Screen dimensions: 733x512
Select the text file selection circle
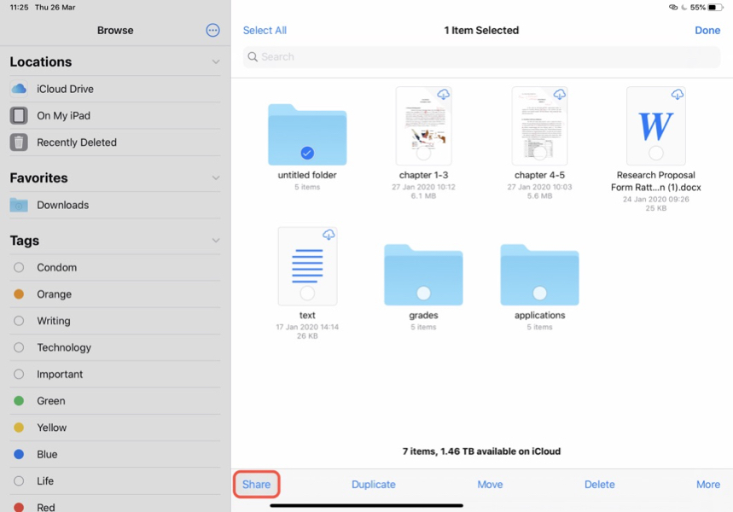point(307,294)
